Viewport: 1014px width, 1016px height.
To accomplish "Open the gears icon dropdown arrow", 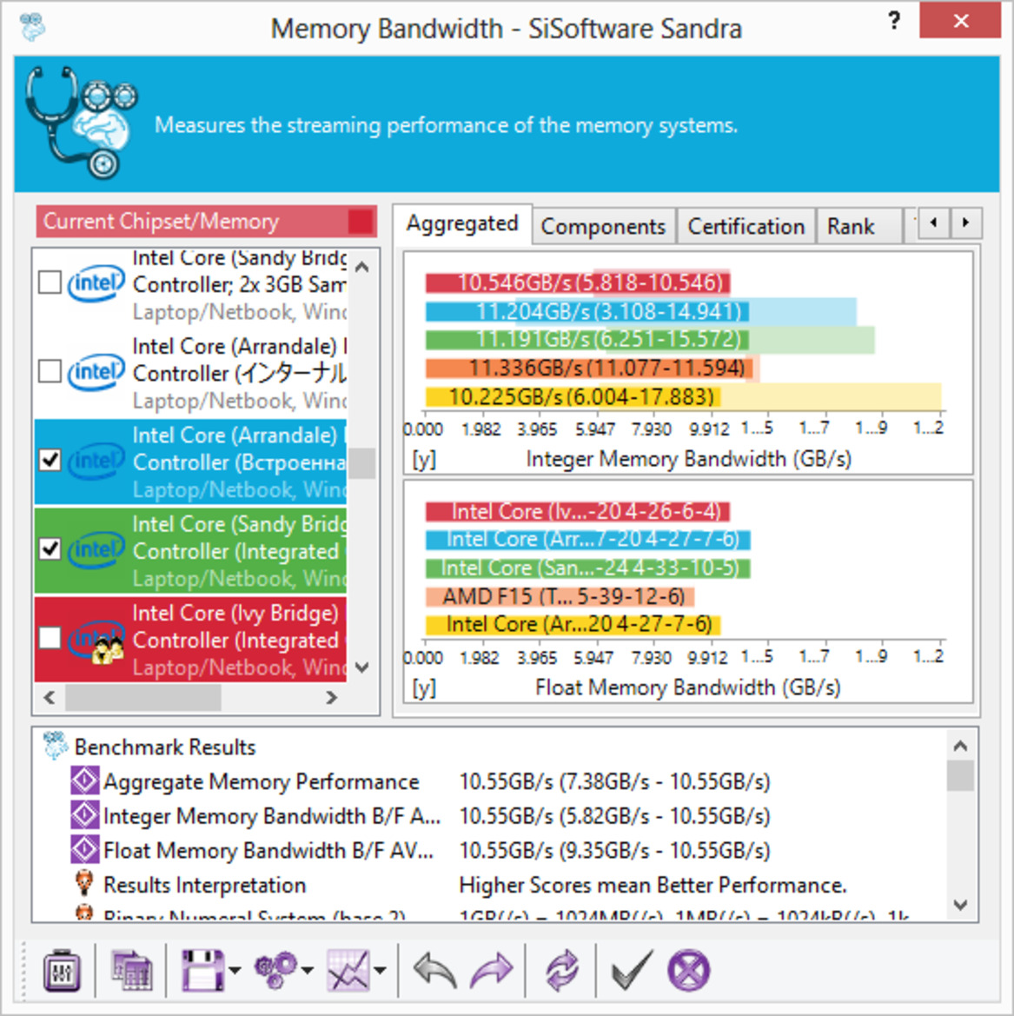I will (308, 970).
